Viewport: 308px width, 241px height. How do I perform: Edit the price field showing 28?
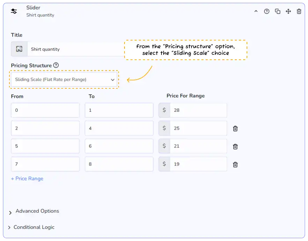(198, 110)
